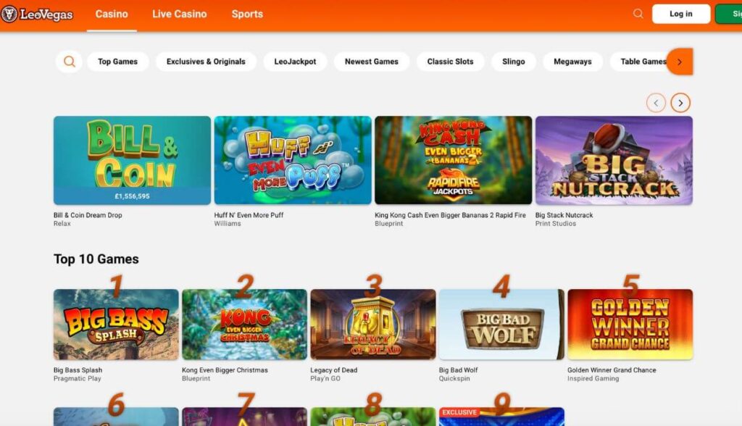The width and height of the screenshot is (742, 426).
Task: Open the Casino tab
Action: point(112,14)
